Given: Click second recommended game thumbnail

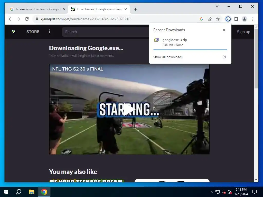Looking at the screenshot, I should click(x=172, y=181).
